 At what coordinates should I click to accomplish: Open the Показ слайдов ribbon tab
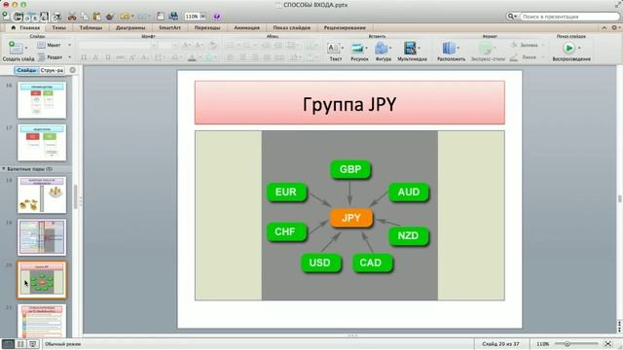292,28
